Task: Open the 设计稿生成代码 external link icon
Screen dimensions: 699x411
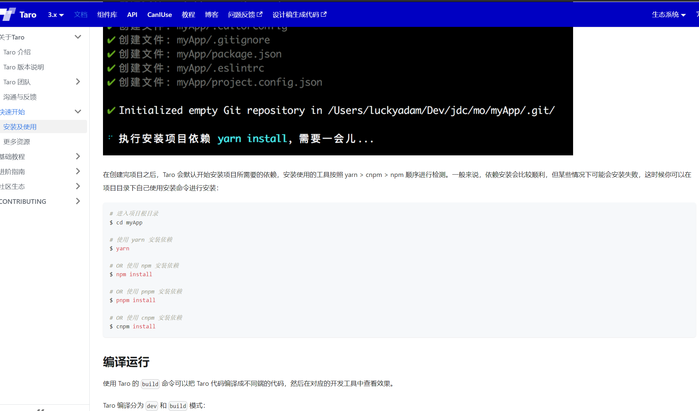Action: tap(325, 14)
